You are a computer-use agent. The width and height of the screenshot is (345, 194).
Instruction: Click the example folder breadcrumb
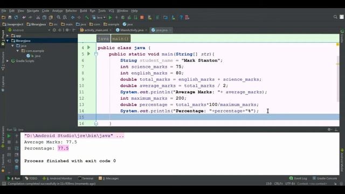tap(112, 24)
